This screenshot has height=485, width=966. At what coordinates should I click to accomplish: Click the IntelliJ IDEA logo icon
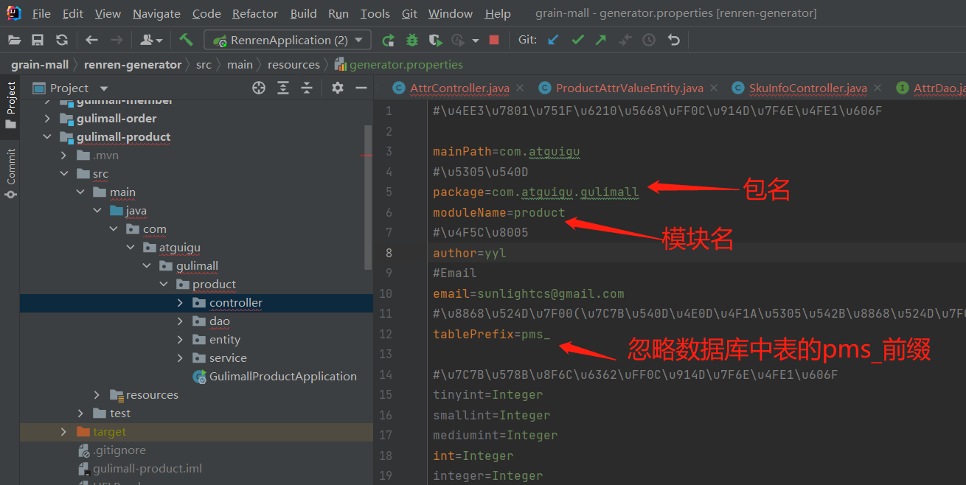pos(14,13)
